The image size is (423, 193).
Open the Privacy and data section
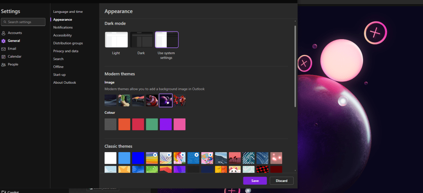point(66,51)
